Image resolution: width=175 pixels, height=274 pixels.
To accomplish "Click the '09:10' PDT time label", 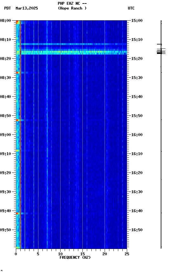I will click(x=5, y=154).
